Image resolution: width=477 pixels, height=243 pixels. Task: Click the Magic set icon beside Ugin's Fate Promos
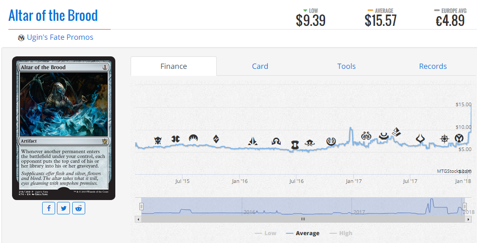pos(21,37)
